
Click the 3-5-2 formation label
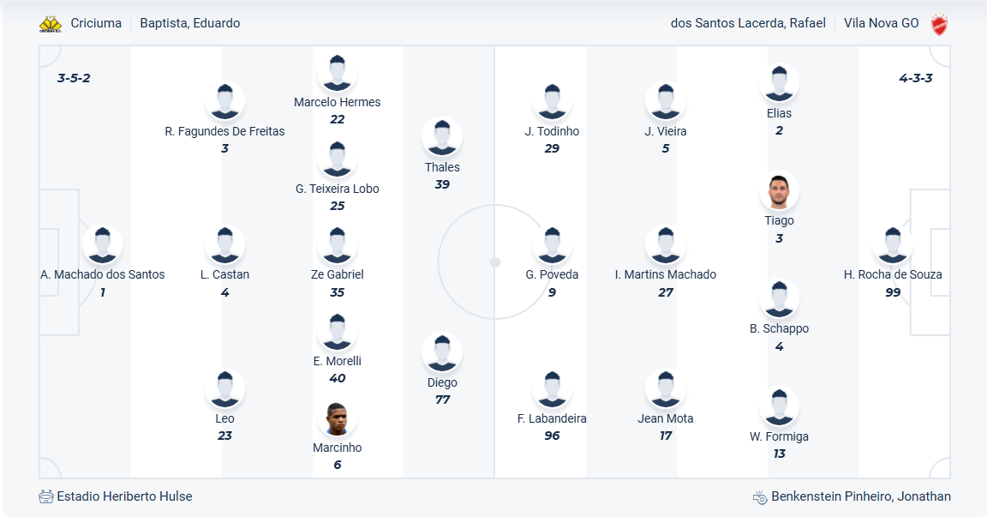click(x=74, y=78)
